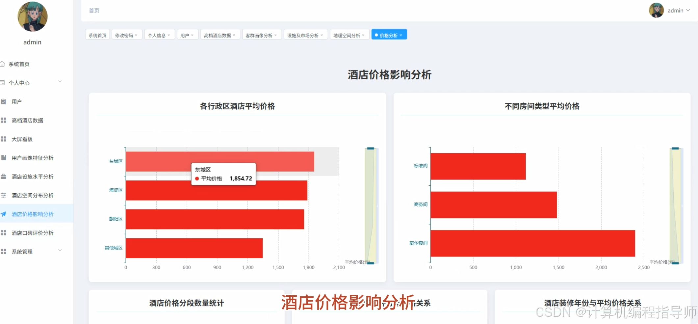Select the 系统首页 home icon in sidebar
The width and height of the screenshot is (698, 324).
(x=4, y=64)
